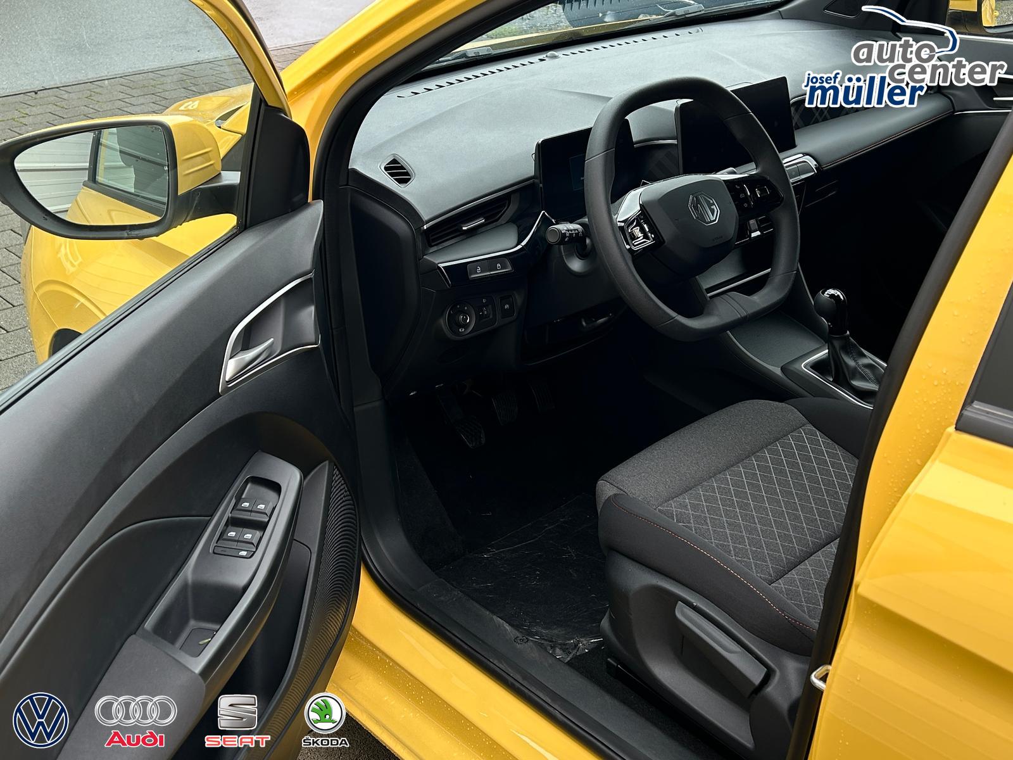The width and height of the screenshot is (1013, 760).
Task: Click the MG badge on steering wheel
Action: coord(704,208)
